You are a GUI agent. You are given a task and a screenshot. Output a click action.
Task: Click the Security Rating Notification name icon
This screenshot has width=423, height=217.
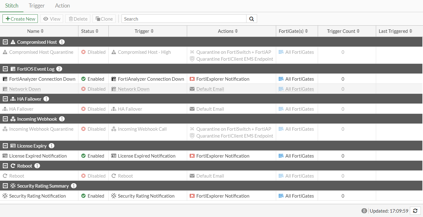click(x=5, y=196)
